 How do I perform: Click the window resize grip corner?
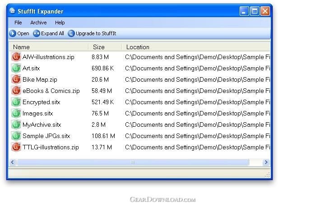tap(267, 175)
